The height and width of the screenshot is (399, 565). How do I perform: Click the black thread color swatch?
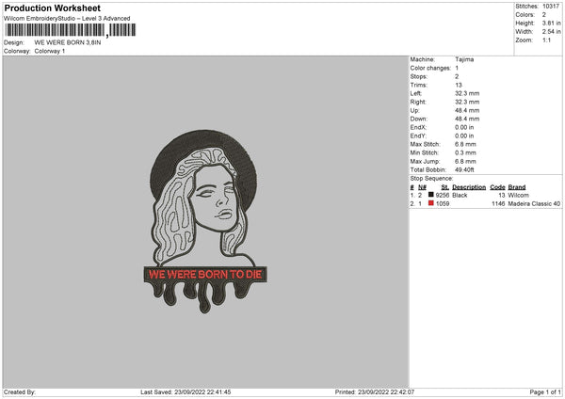[430, 195]
